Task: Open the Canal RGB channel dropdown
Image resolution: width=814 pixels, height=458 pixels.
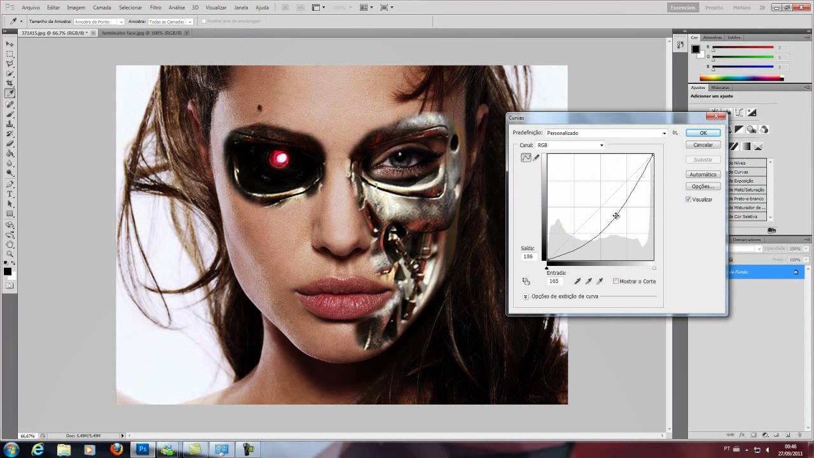Action: coord(570,145)
